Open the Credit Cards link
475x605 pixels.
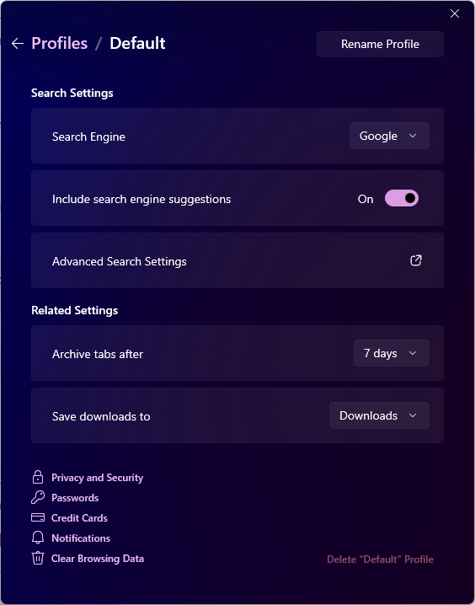coord(79,518)
